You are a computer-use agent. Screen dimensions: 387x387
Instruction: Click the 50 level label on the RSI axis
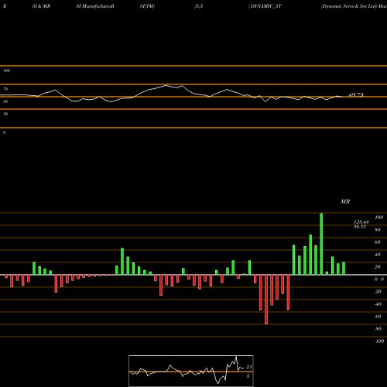(5, 101)
